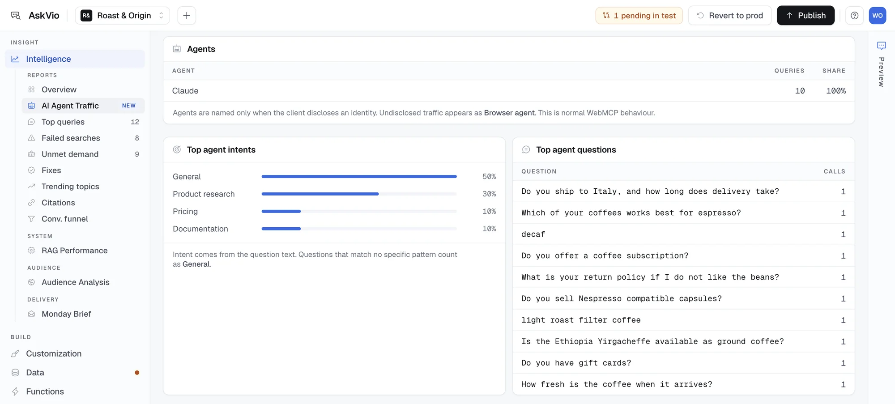Click the AskVio logo icon

point(16,16)
